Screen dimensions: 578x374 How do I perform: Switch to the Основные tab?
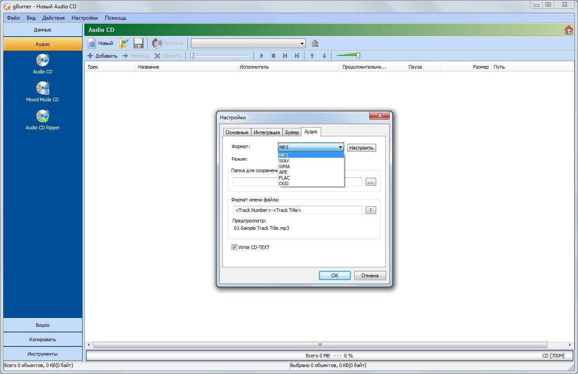pos(237,132)
